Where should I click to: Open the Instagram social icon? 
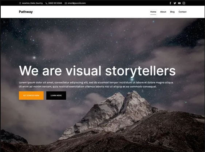(x=184, y=3)
